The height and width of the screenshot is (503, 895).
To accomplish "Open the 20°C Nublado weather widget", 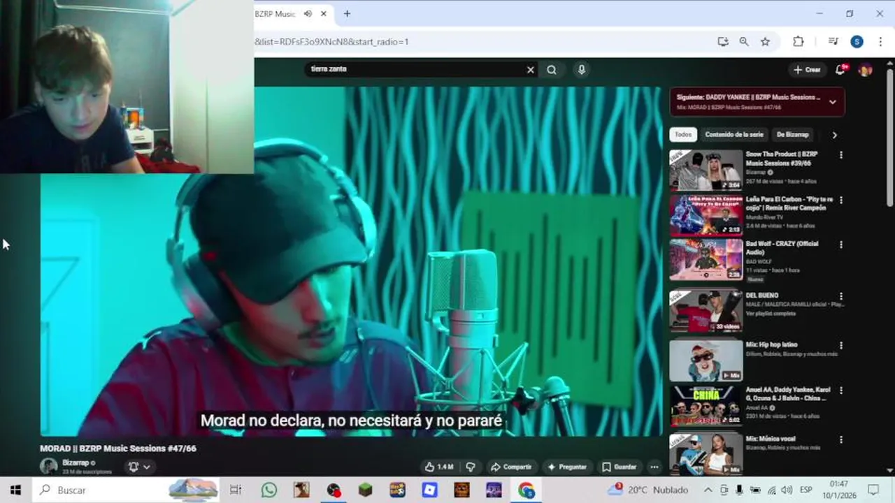I will [x=648, y=490].
